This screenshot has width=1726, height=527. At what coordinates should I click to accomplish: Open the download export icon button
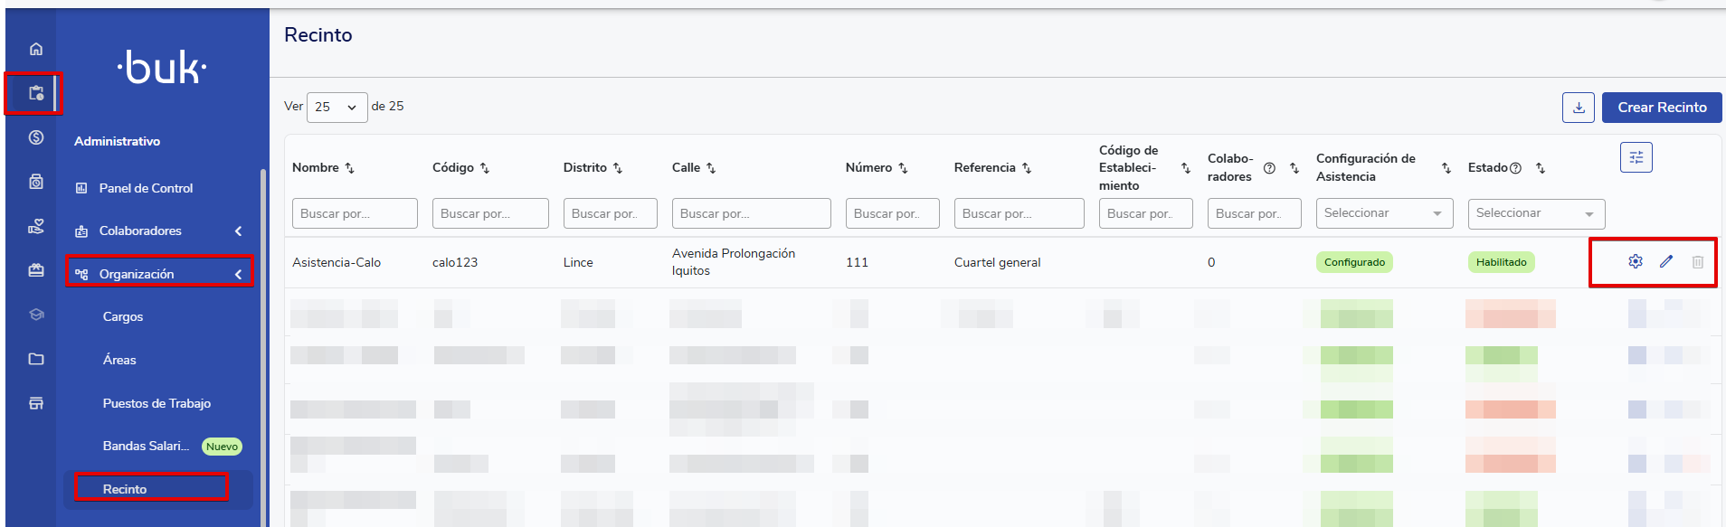(x=1578, y=108)
